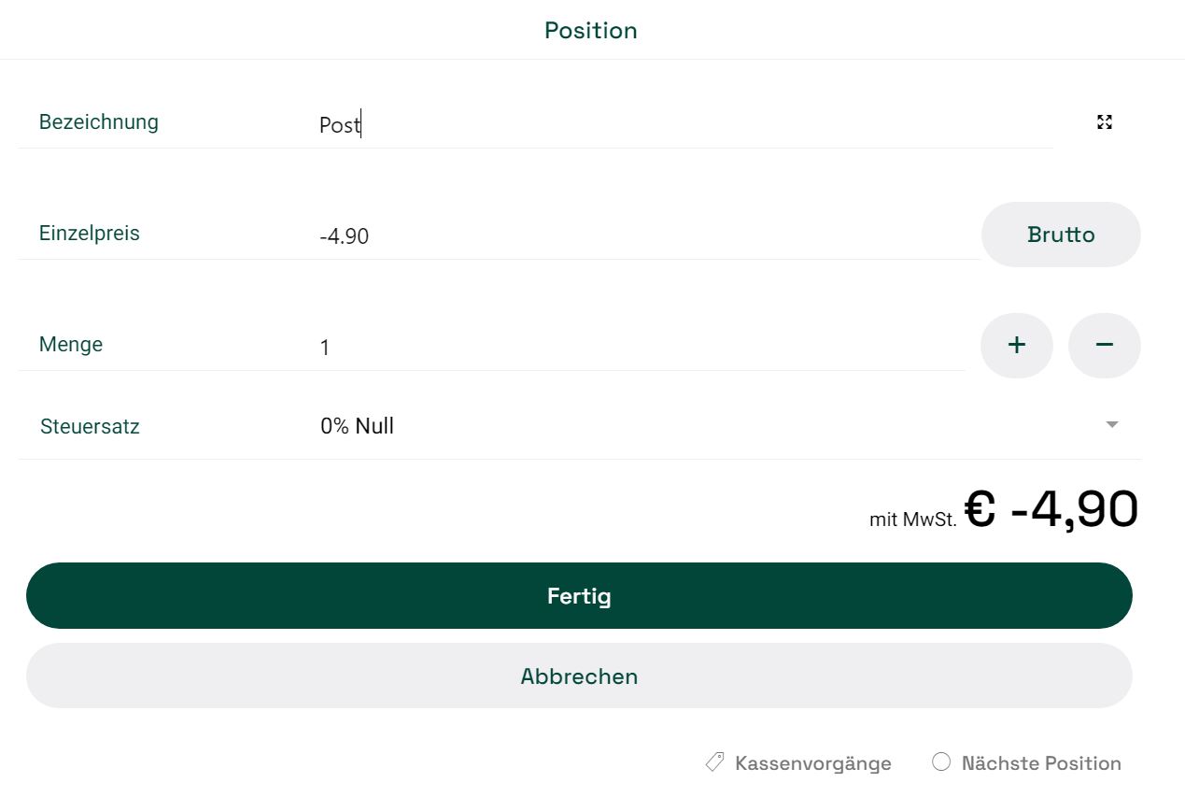Cancel via the Abbrechen button
1185x811 pixels.
pos(579,676)
